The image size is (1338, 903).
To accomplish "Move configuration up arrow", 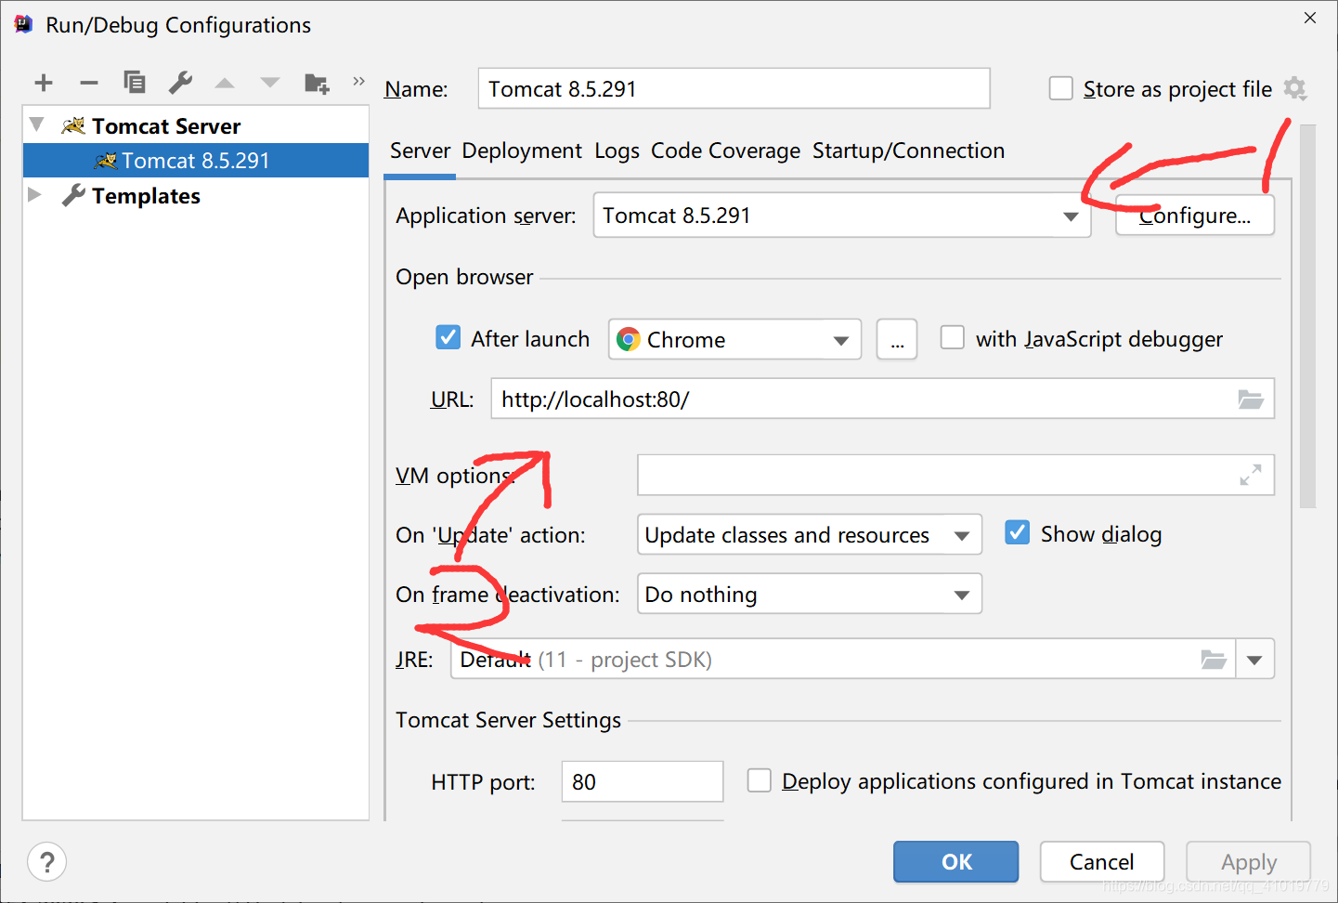I will 225,83.
